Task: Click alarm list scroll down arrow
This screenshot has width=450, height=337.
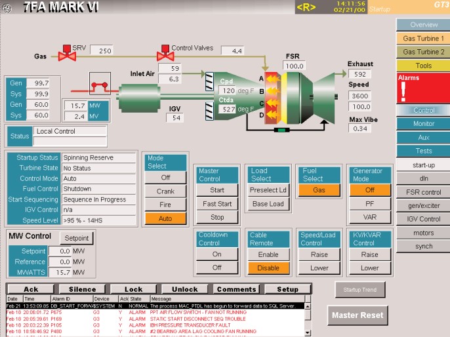Action: pos(308,333)
